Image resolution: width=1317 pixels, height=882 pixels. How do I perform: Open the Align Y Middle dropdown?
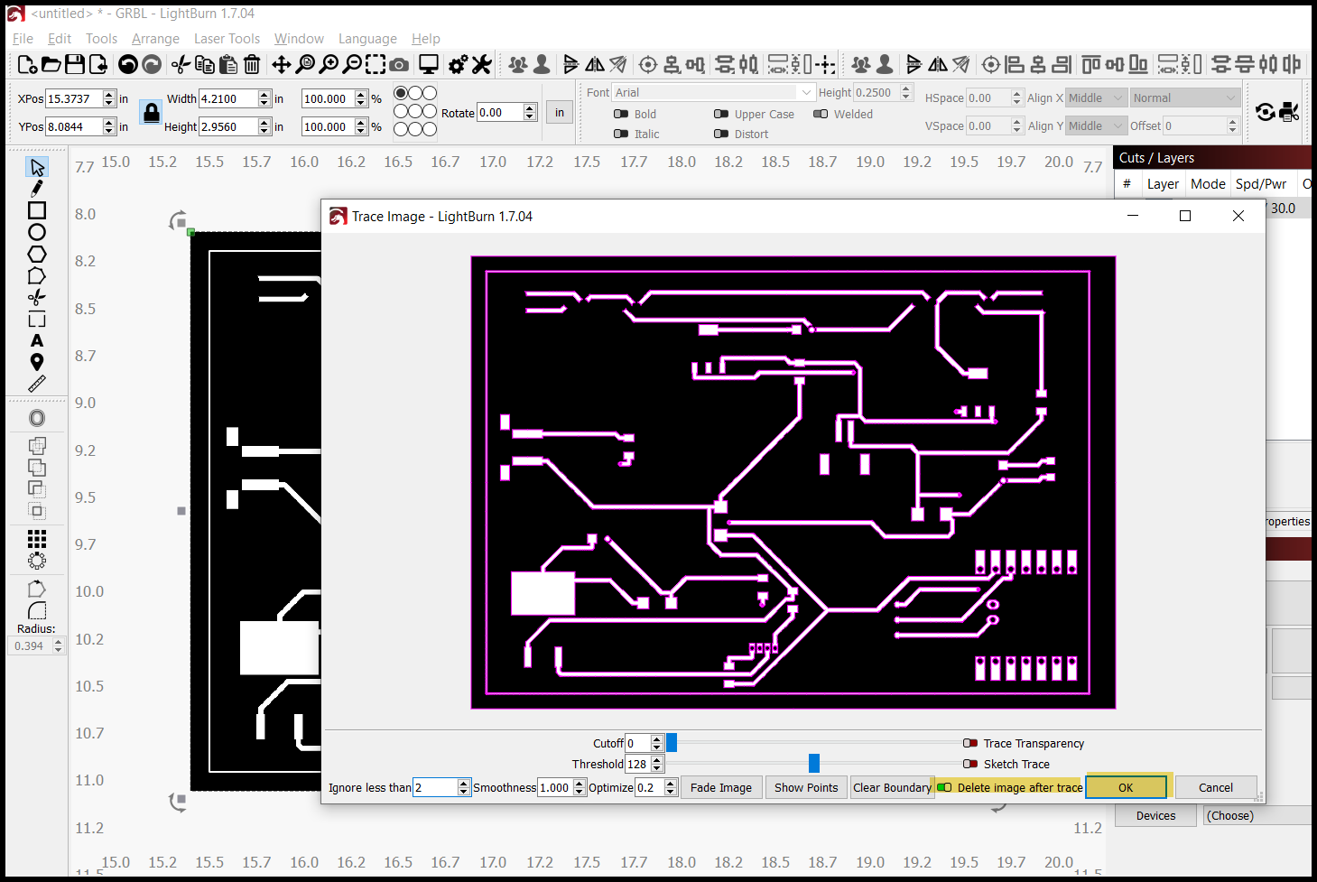click(x=1097, y=125)
